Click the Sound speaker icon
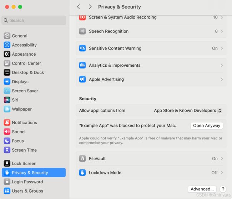The width and height of the screenshot is (232, 199). click(x=7, y=132)
